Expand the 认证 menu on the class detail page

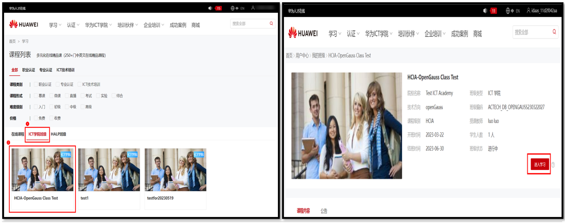point(353,34)
